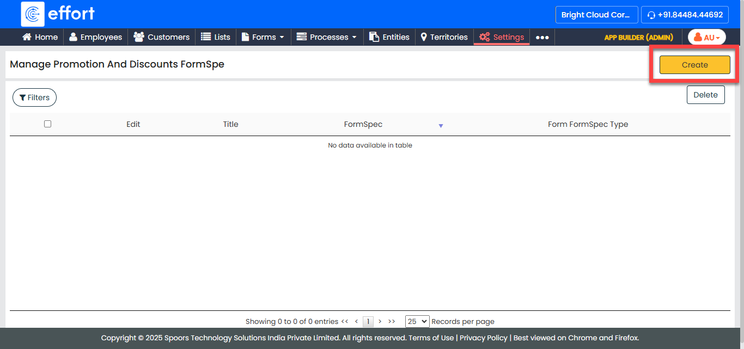Select the Settings tab

pyautogui.click(x=502, y=37)
